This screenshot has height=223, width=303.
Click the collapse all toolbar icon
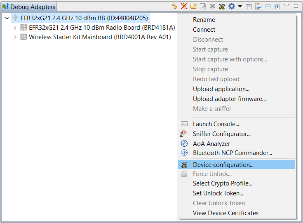click(268, 6)
